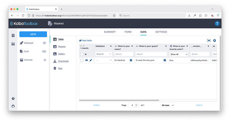230x122 pixels.
Task: Open the user account avatar T
Action: coord(217,23)
